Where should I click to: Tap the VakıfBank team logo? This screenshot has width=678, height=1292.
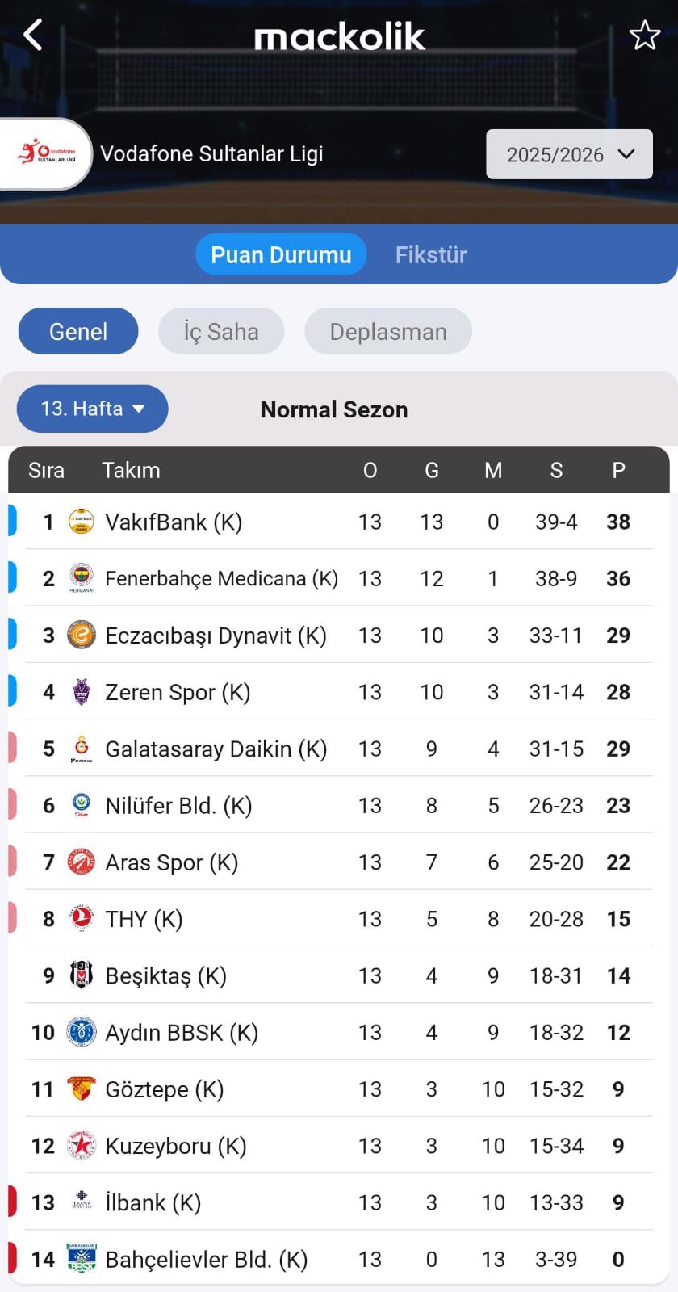point(82,522)
